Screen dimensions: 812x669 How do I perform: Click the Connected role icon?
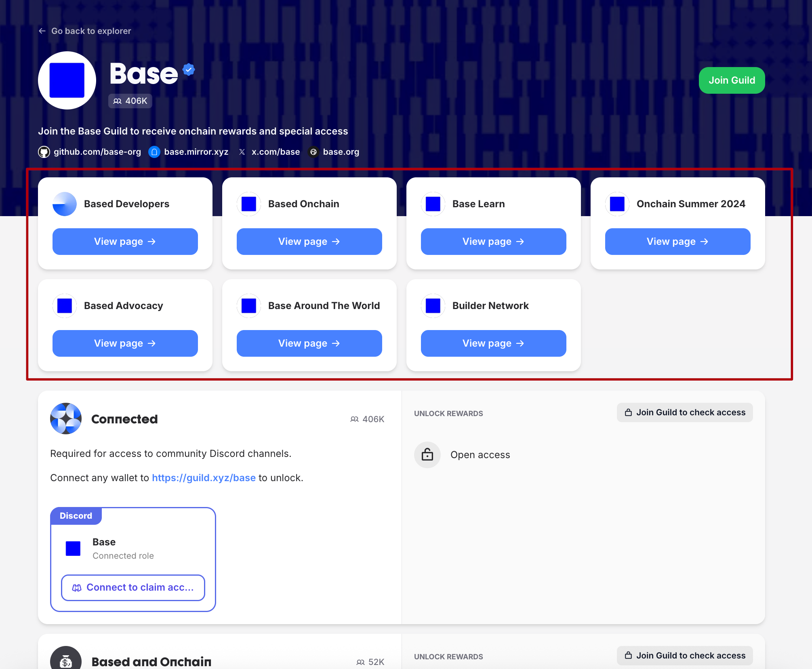pos(66,419)
